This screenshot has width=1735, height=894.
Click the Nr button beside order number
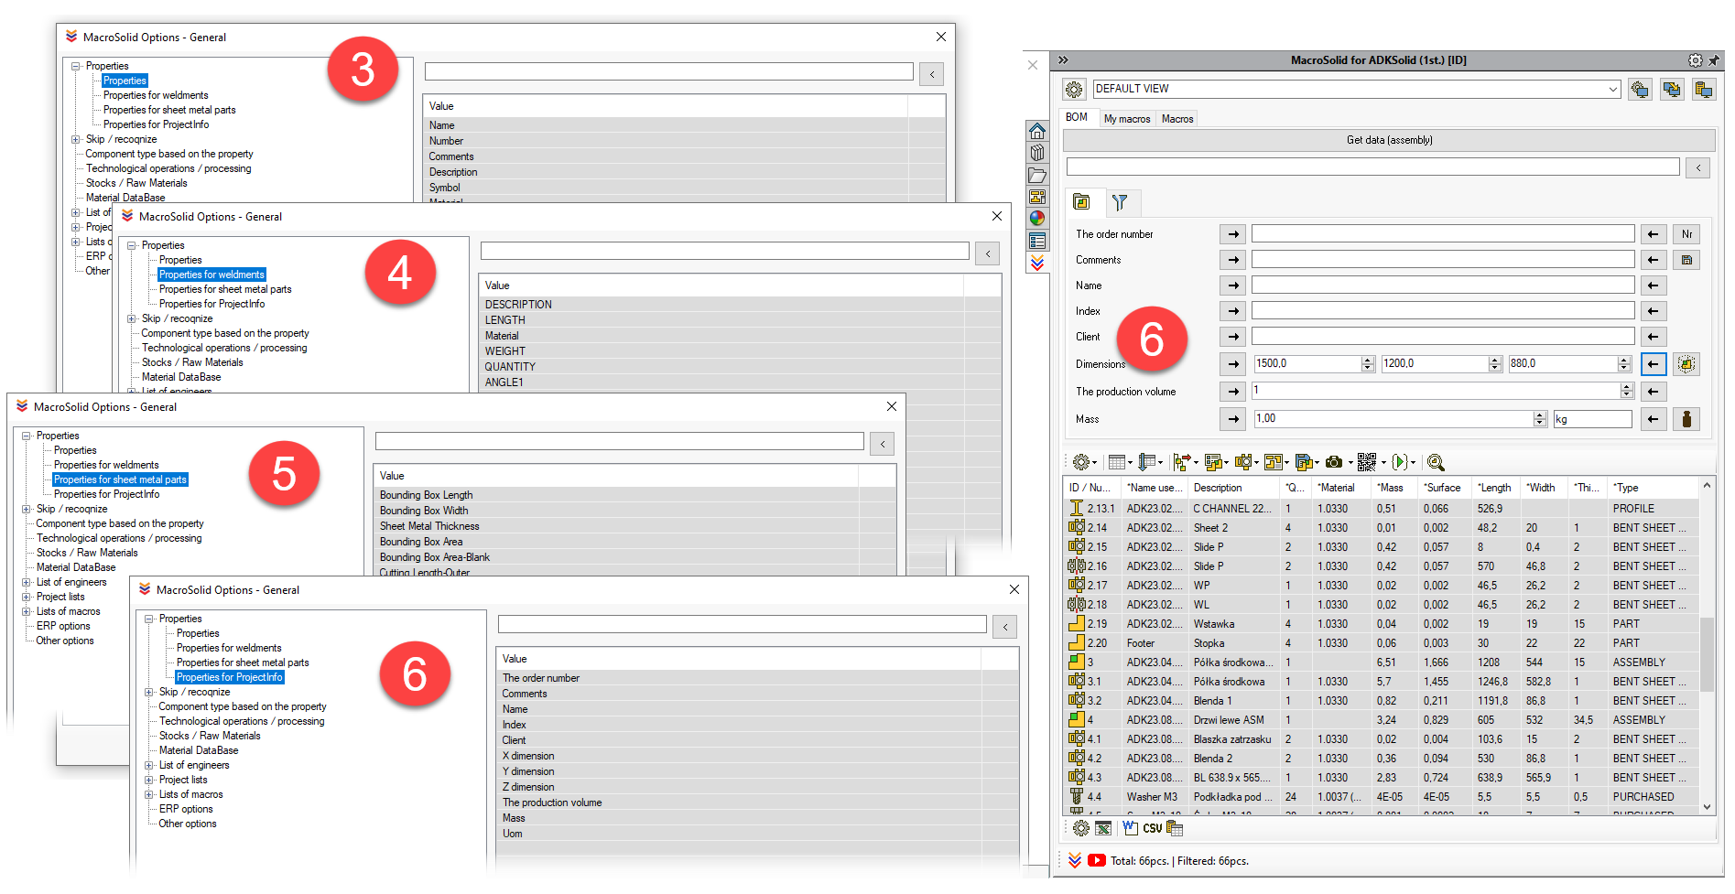coord(1686,234)
